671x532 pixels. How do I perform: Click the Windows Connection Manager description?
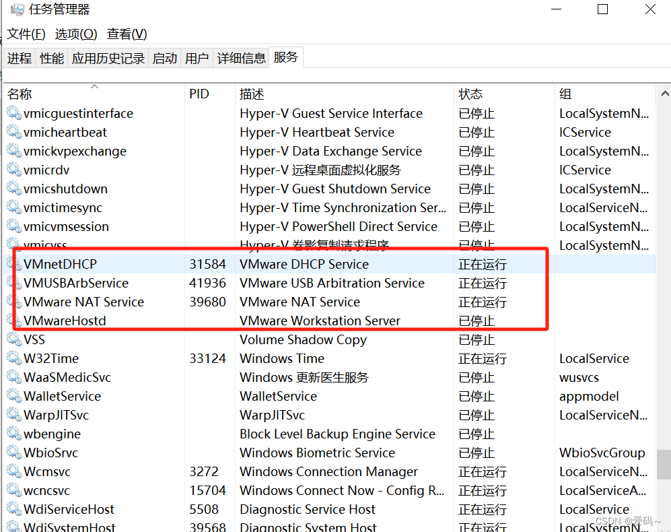click(328, 471)
